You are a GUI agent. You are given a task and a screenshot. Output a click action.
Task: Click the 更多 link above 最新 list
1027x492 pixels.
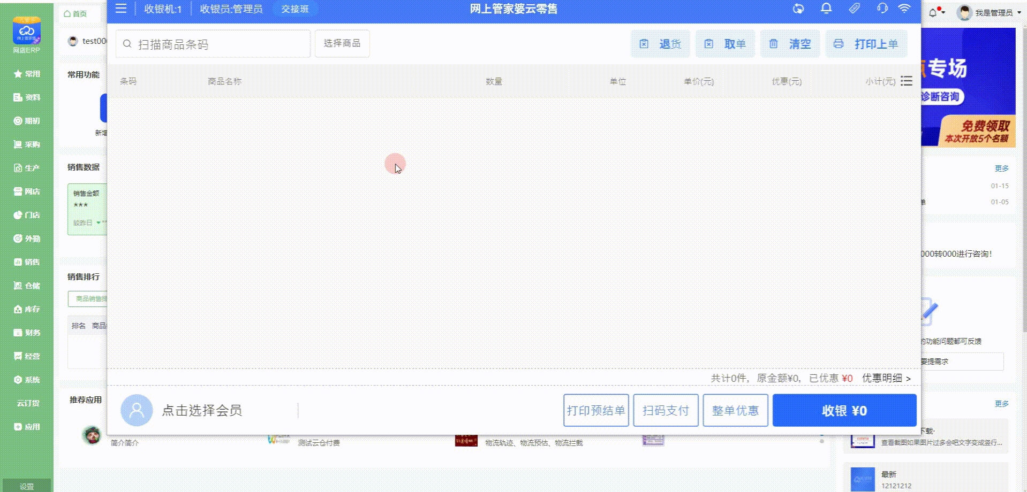click(1001, 404)
